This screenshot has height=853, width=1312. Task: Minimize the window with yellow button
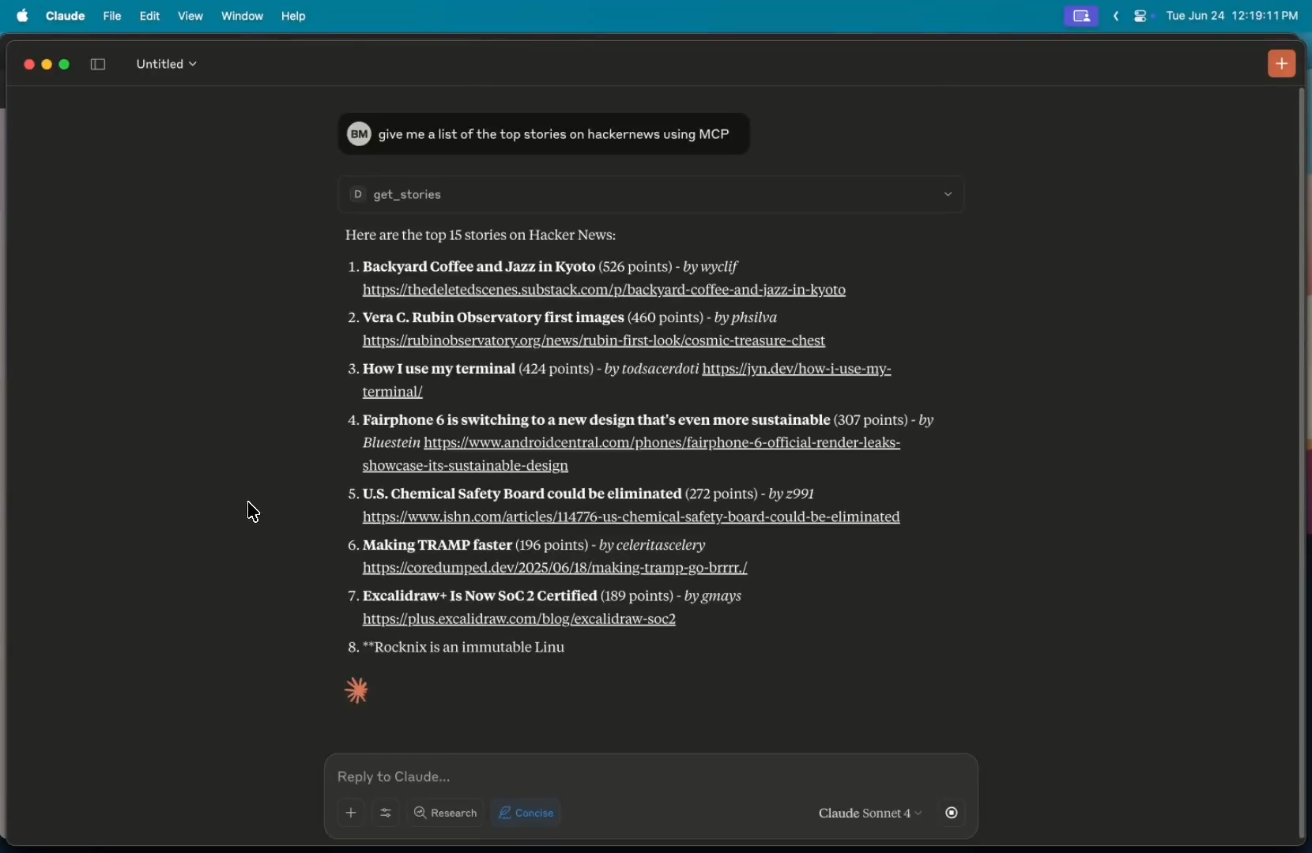[x=47, y=65]
